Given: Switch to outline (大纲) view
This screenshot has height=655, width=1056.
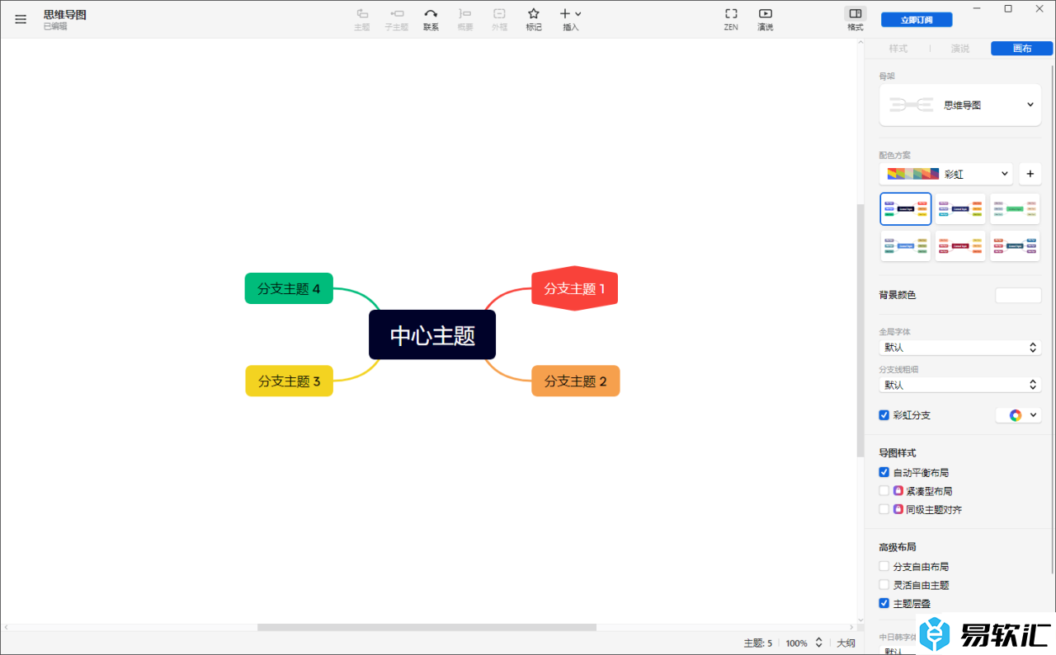Looking at the screenshot, I should pyautogui.click(x=846, y=643).
